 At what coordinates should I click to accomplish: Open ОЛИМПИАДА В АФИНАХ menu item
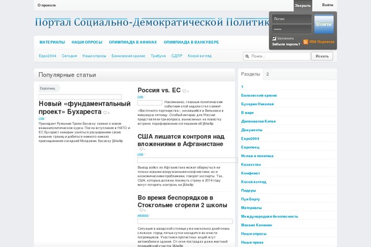pos(133,43)
